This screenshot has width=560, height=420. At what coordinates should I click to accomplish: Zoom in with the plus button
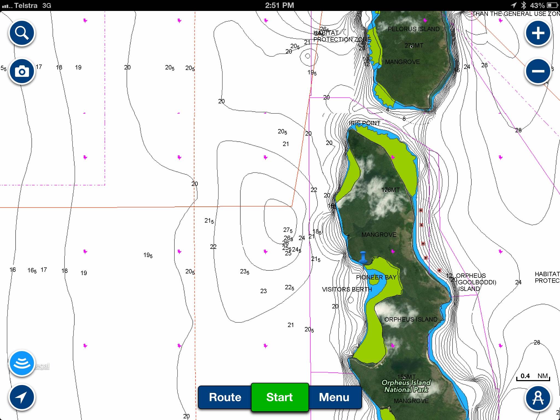coord(538,33)
